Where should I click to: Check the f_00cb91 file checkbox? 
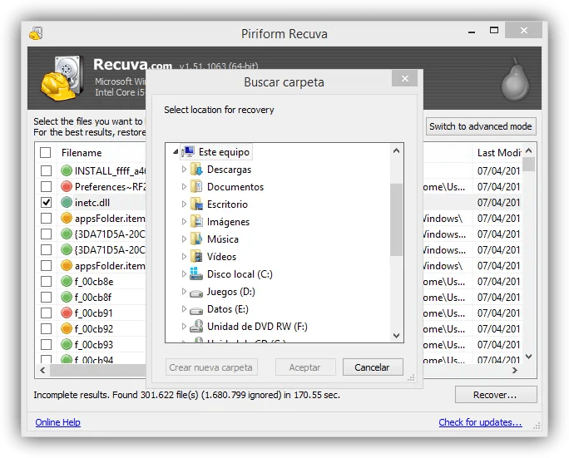pos(46,313)
